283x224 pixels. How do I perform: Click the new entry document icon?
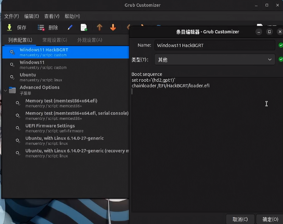pos(84,28)
